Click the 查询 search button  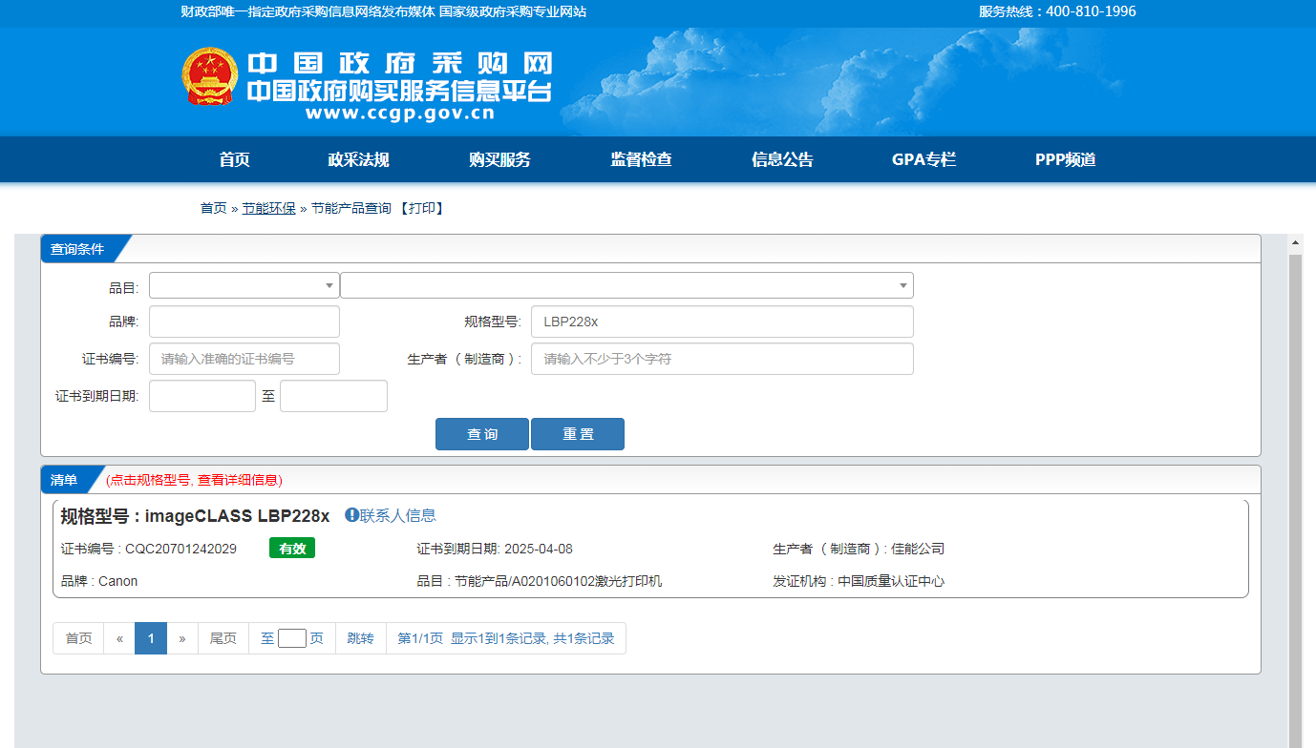[x=481, y=434]
